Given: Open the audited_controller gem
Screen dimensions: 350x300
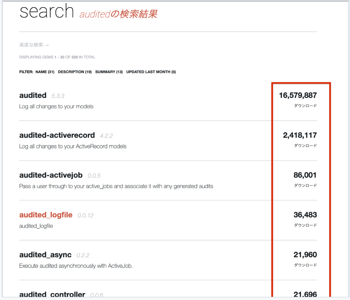Looking at the screenshot, I should click(52, 294).
